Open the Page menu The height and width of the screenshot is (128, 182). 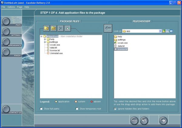[19, 7]
